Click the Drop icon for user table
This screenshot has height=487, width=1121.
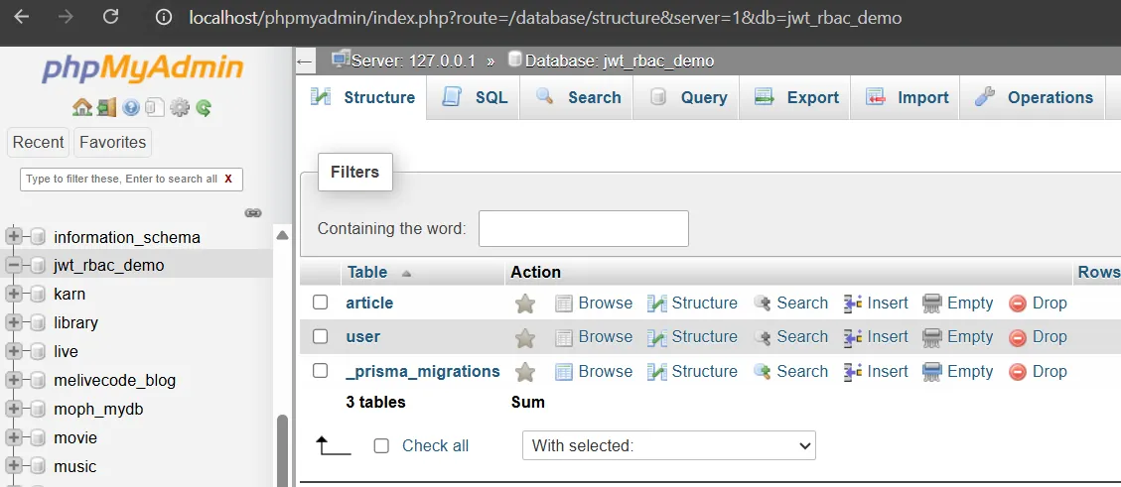[1017, 337]
